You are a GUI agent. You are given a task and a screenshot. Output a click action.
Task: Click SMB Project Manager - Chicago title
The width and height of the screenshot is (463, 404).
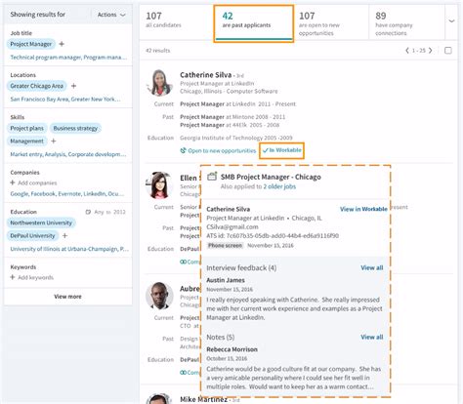(271, 177)
